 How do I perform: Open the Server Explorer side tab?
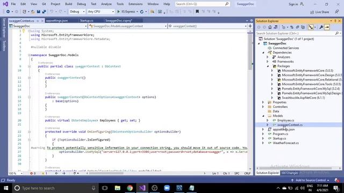coord(4,28)
